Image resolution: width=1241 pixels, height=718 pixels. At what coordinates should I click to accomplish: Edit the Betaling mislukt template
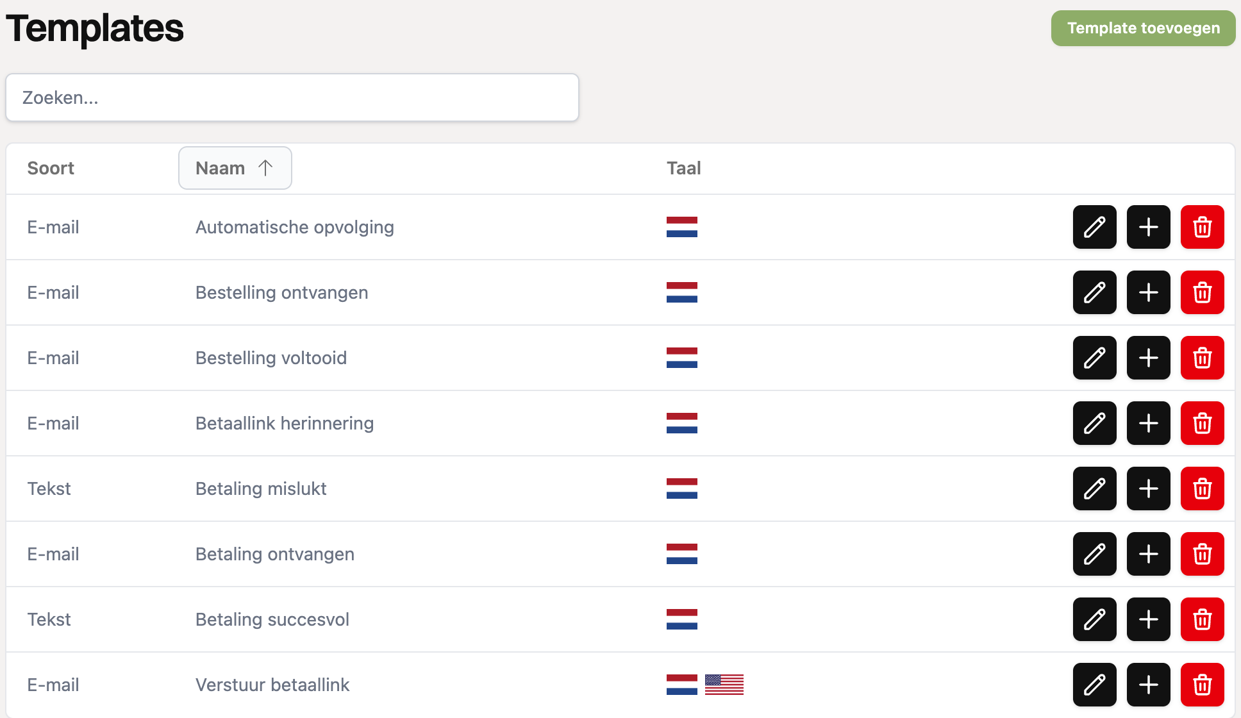1095,488
